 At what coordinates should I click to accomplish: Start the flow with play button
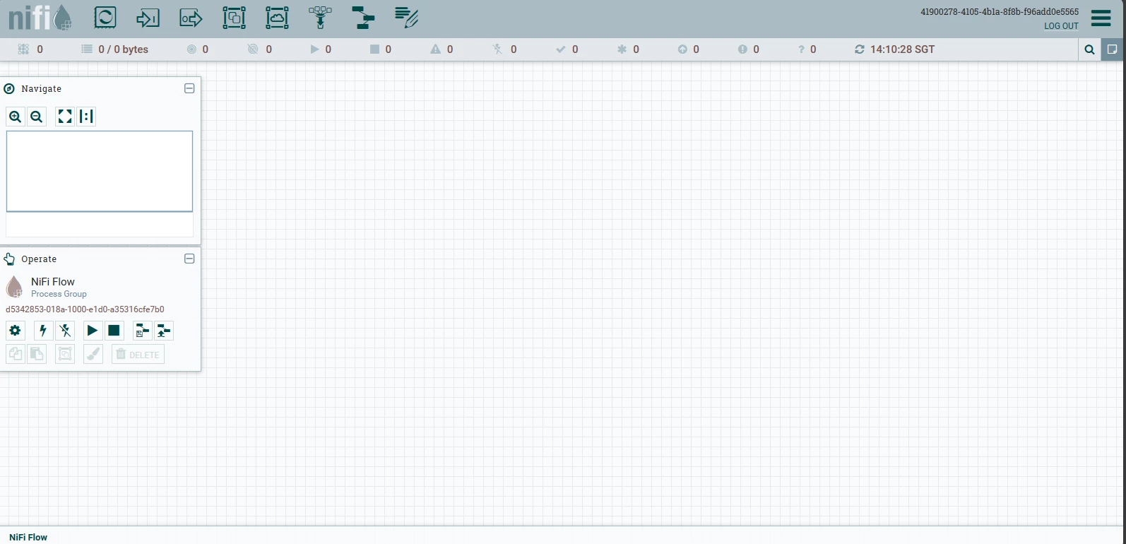pos(93,331)
